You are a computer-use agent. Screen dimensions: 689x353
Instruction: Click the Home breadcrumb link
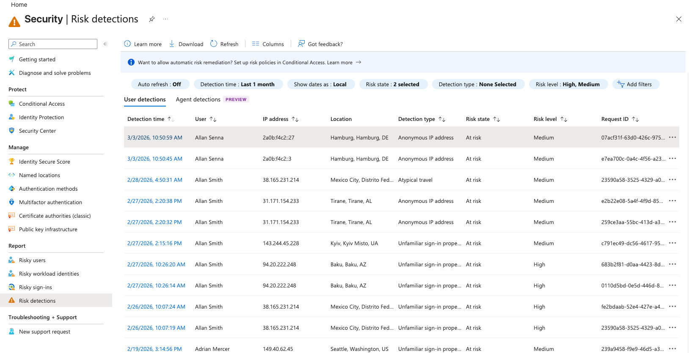click(x=19, y=5)
